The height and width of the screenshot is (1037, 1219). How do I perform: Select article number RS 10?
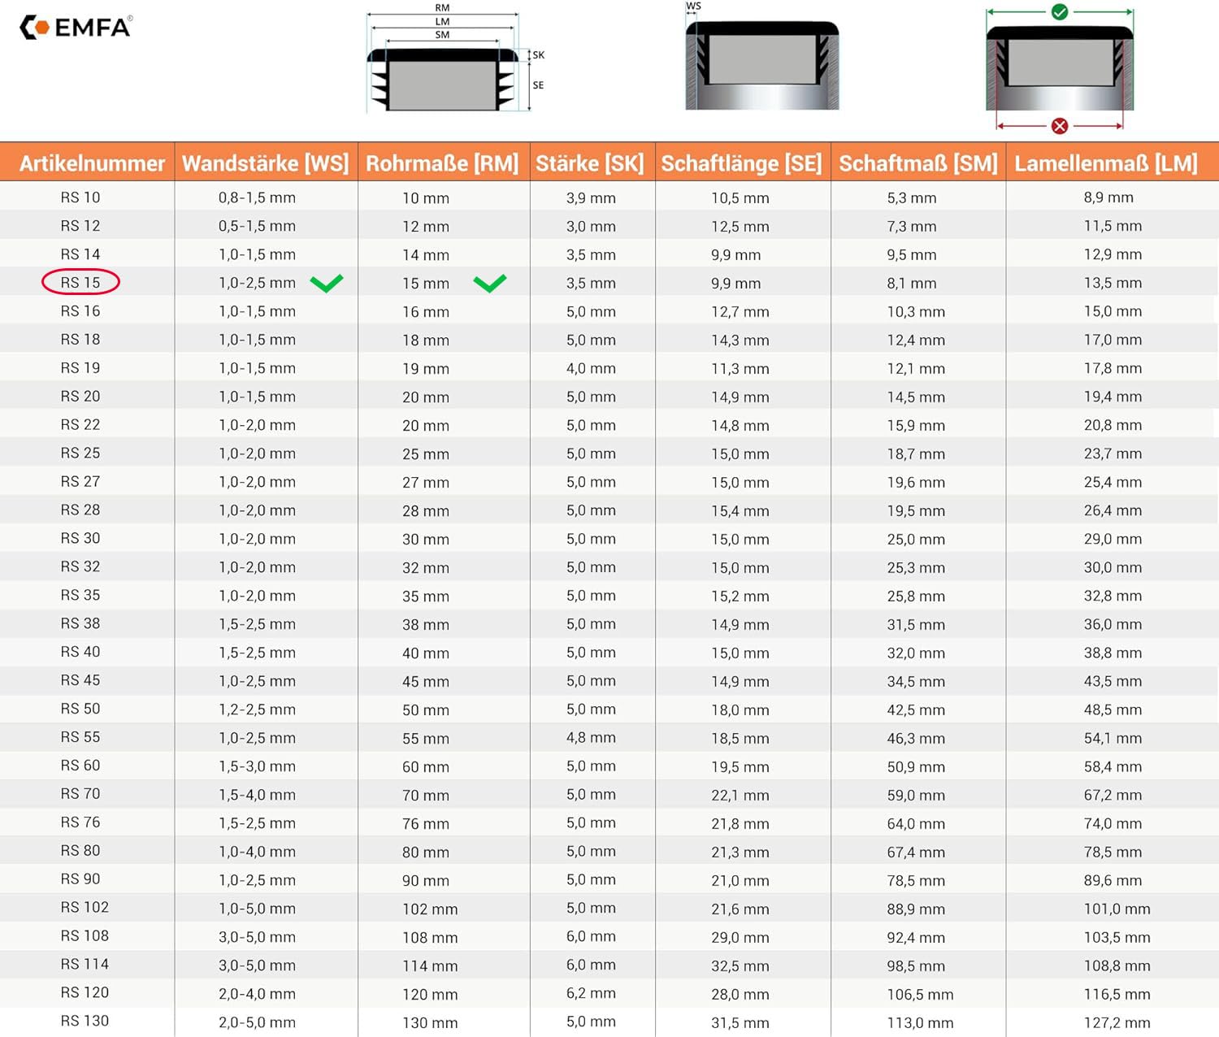pyautogui.click(x=80, y=197)
